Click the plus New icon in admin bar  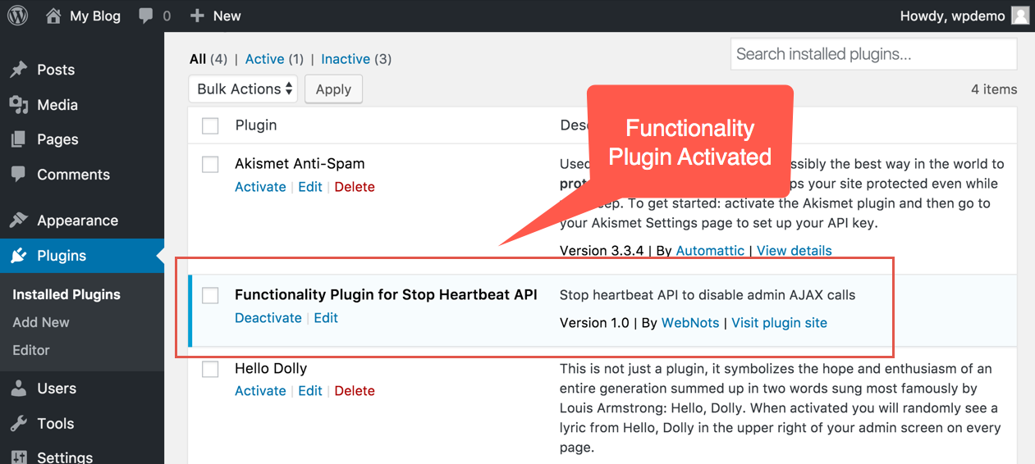[x=197, y=16]
